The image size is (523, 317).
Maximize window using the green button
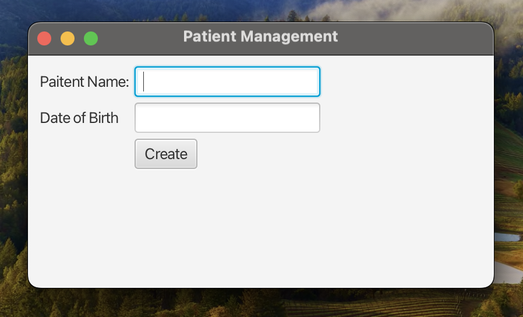[91, 38]
